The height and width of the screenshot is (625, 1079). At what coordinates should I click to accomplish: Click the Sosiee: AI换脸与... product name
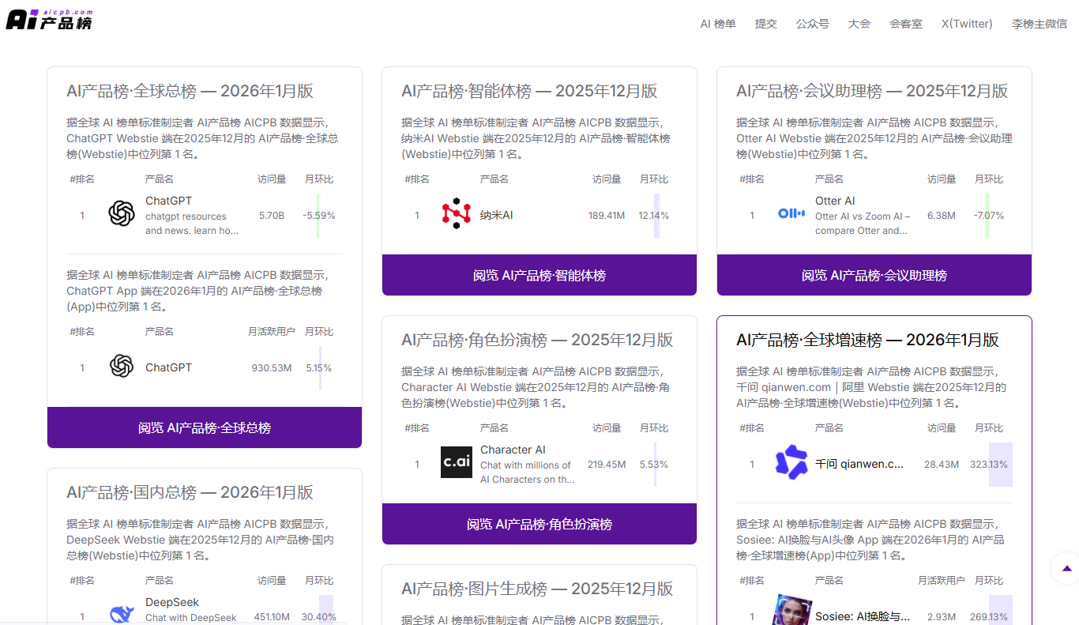863,616
